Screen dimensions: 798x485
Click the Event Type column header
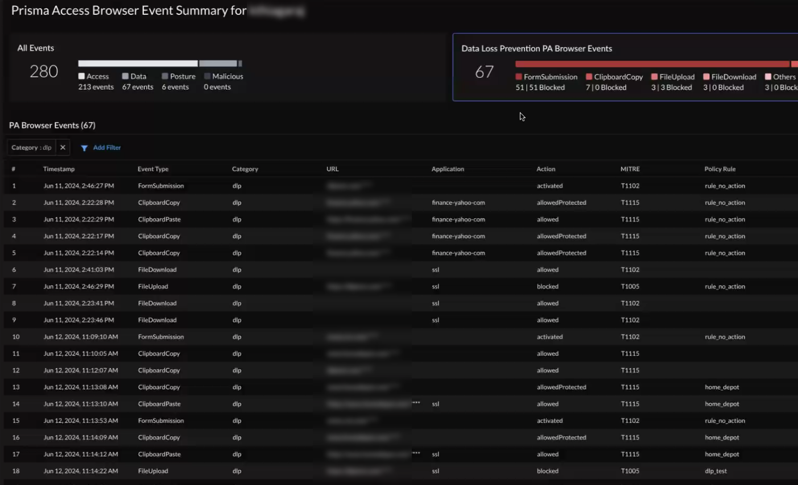153,169
